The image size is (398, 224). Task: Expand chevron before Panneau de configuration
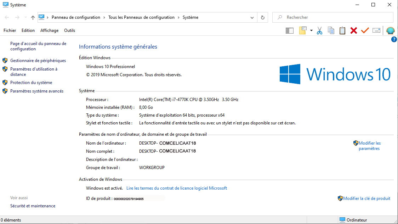point(47,17)
